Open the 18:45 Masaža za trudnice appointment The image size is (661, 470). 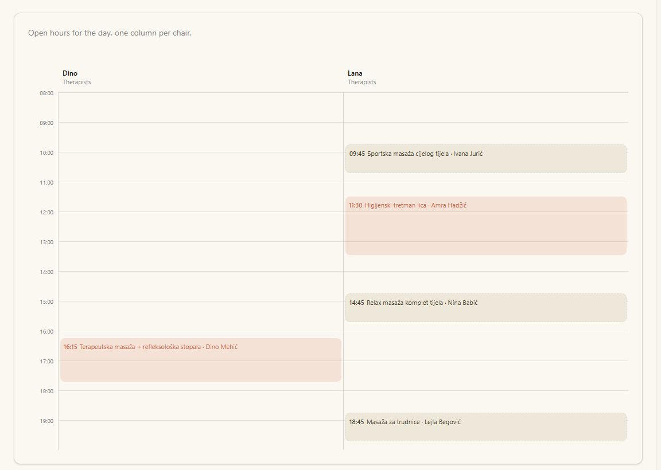click(x=485, y=427)
